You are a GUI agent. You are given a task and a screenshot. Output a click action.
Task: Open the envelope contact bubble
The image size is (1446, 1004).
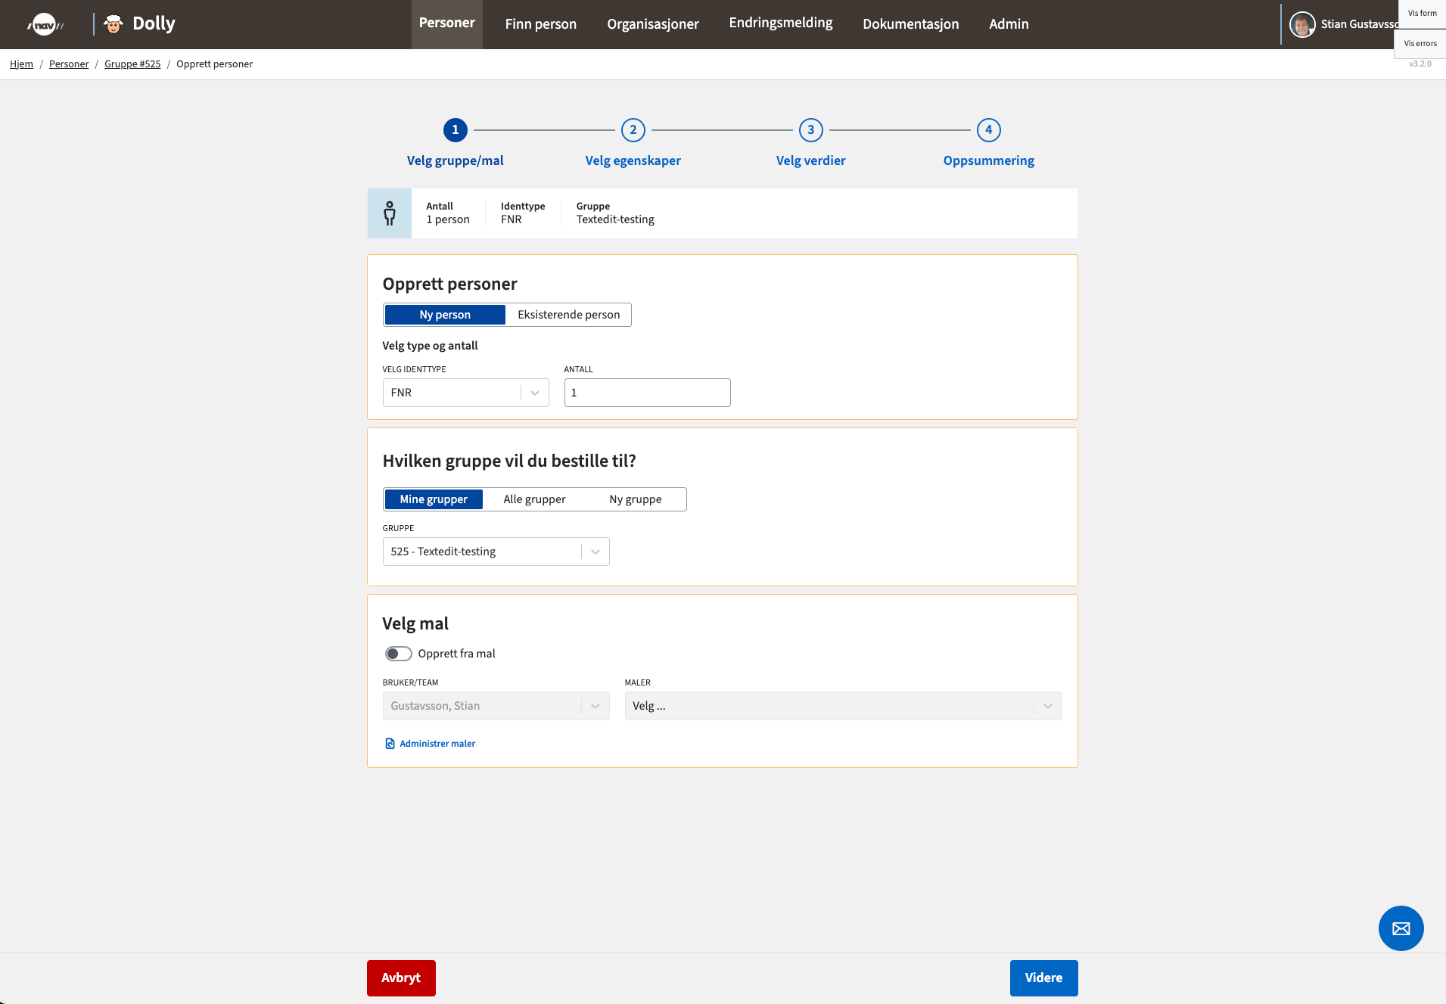click(x=1401, y=928)
